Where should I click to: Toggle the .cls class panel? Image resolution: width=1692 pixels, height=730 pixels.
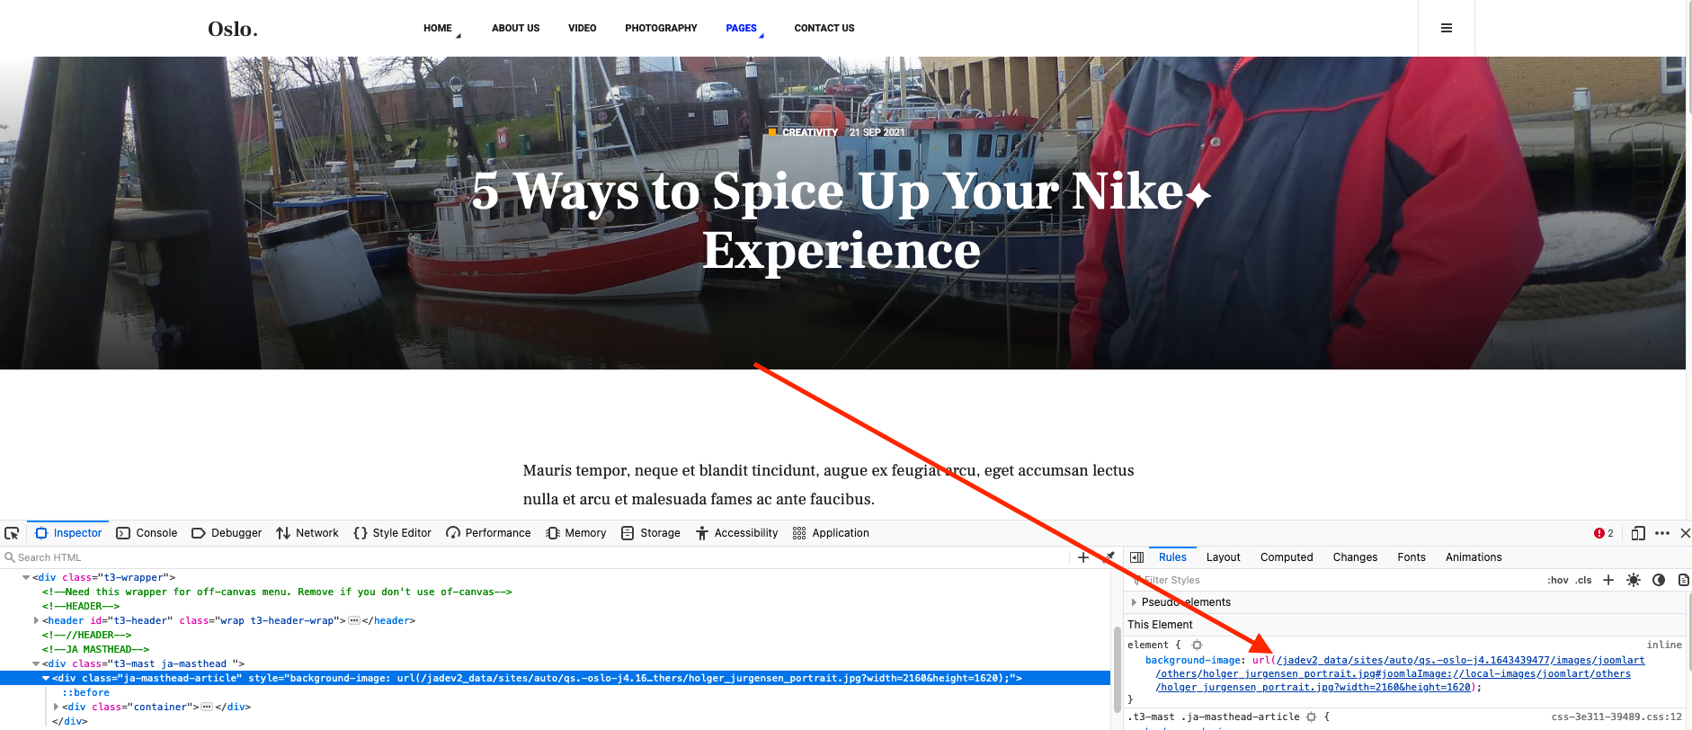pyautogui.click(x=1583, y=580)
